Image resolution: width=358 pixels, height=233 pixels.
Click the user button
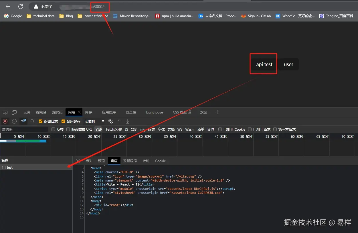point(288,64)
